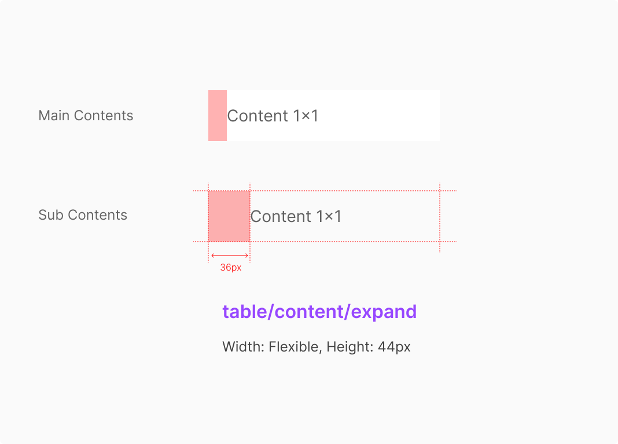Click "Content 1×1" text in Sub Contents row

click(x=296, y=217)
